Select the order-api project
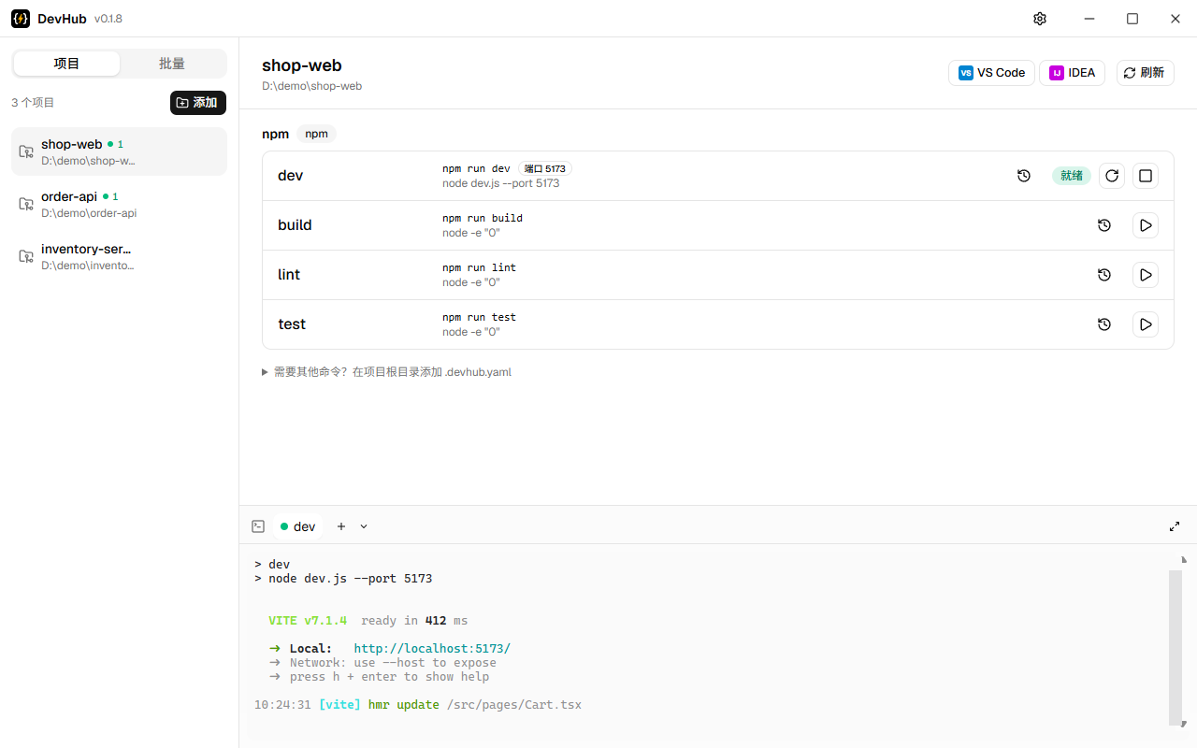Image resolution: width=1197 pixels, height=748 pixels. 119,204
